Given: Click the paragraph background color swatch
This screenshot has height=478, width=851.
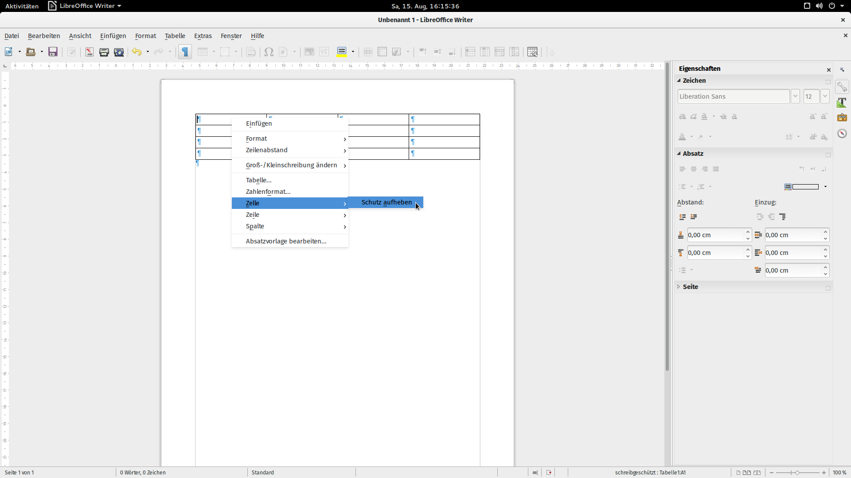Looking at the screenshot, I should [x=805, y=187].
